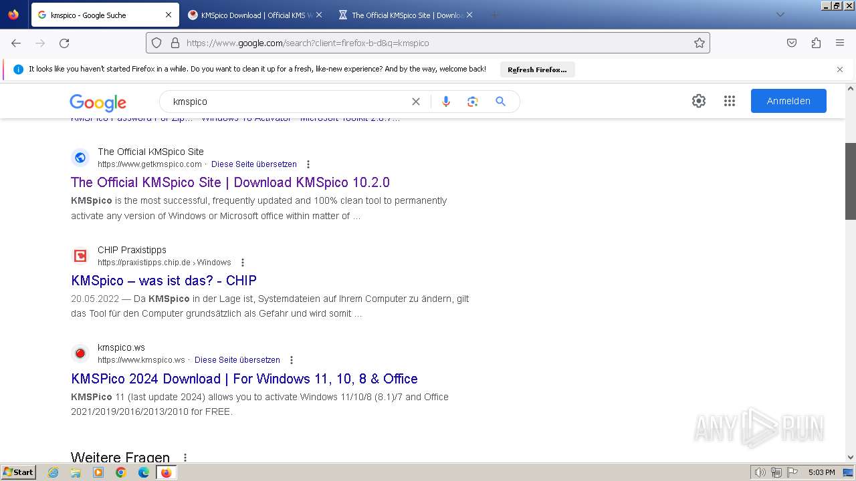The height and width of the screenshot is (481, 856).
Task: Click the forward navigation arrow
Action: (x=40, y=43)
